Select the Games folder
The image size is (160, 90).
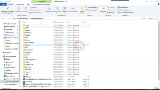click(56, 40)
